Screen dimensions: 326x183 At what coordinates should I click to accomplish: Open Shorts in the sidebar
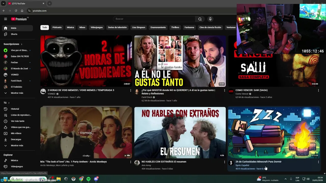pyautogui.click(x=17, y=34)
